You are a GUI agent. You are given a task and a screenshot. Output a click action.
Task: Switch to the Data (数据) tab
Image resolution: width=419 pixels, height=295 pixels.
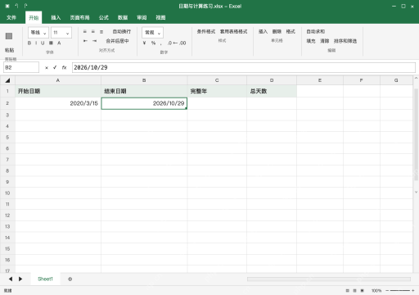click(x=123, y=18)
